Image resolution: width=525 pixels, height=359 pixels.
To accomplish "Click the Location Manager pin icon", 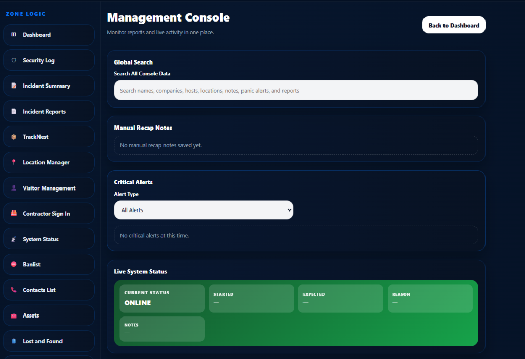I will (14, 162).
